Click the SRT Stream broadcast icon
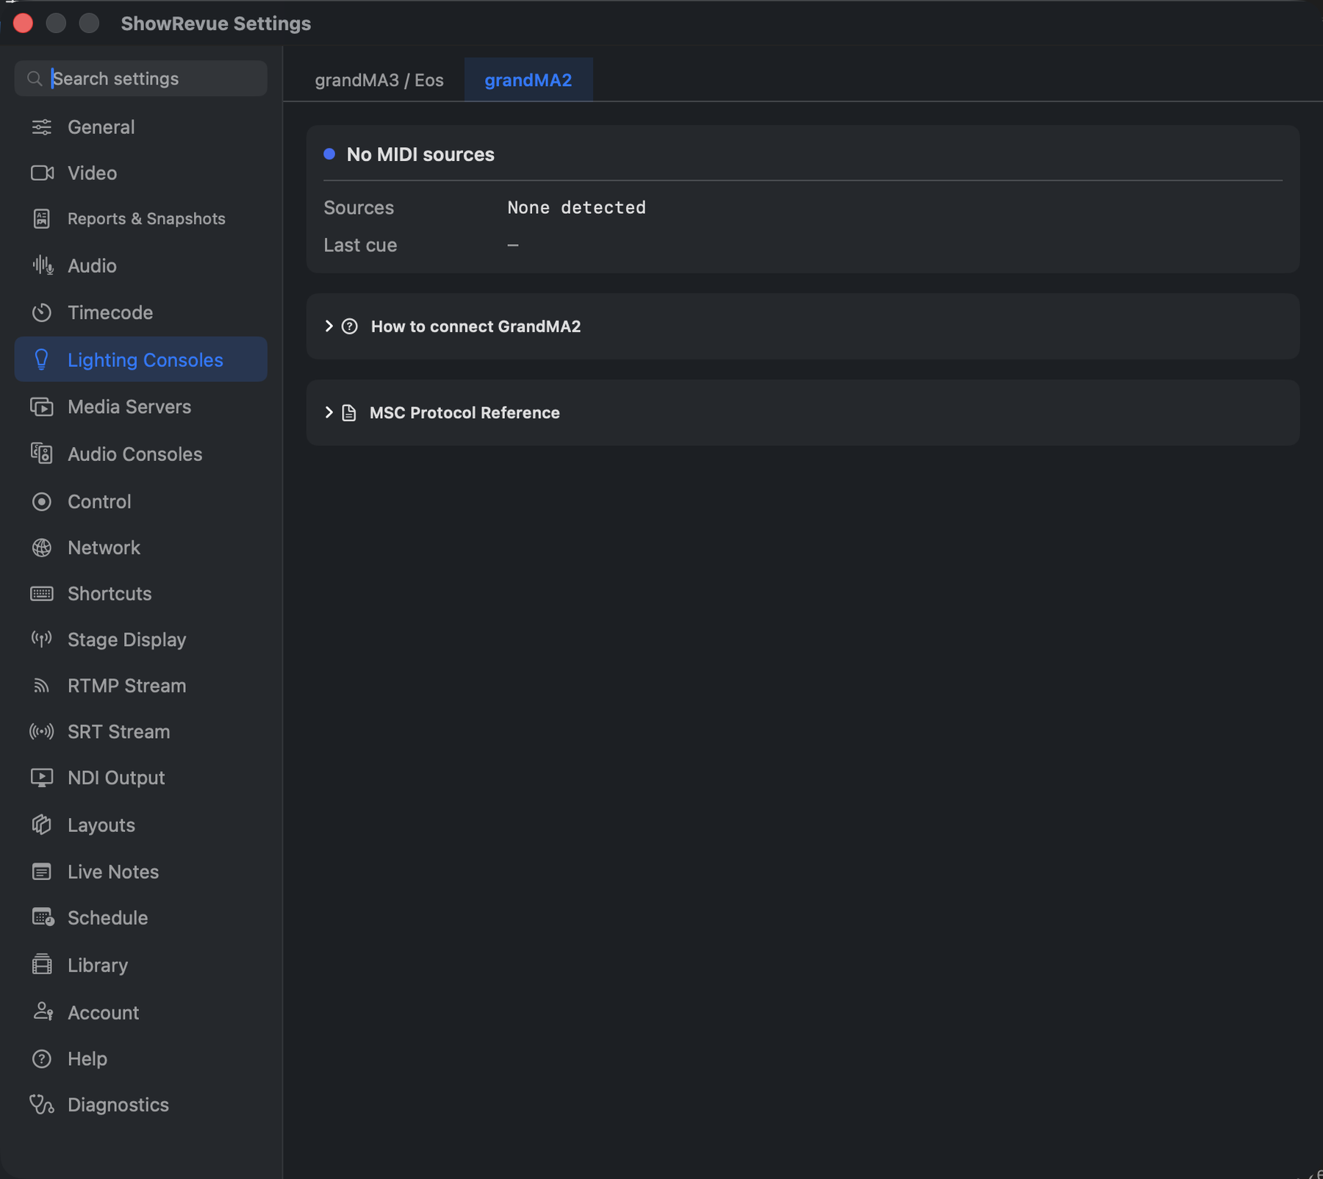 point(42,731)
